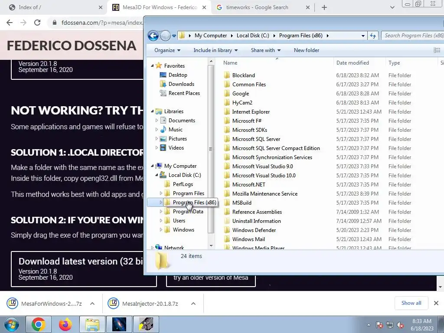Select the MSBuild folder

click(242, 203)
